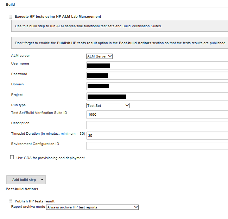Click the empty Description field
Image resolution: width=228 pixels, height=219 pixels.
tap(157, 125)
